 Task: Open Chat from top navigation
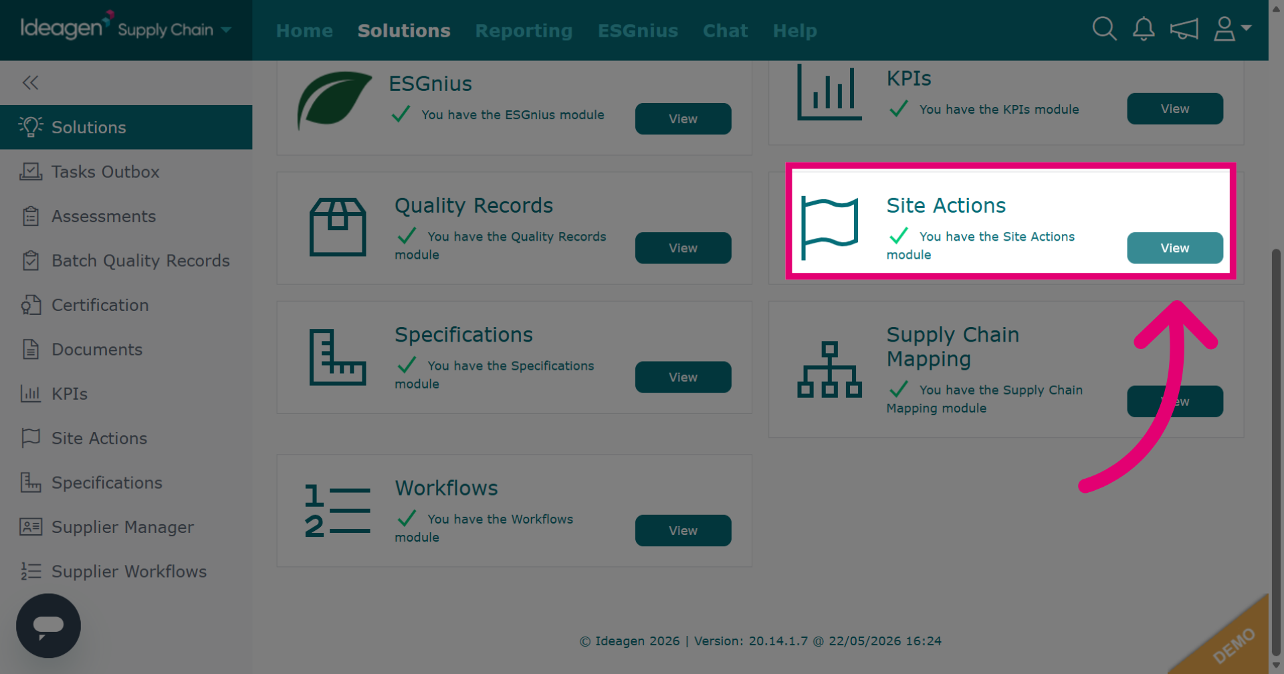pos(726,31)
